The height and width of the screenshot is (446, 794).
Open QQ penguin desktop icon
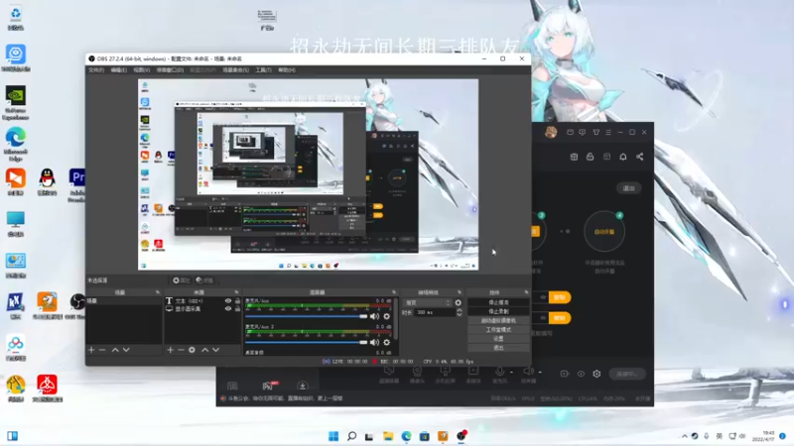click(x=47, y=182)
